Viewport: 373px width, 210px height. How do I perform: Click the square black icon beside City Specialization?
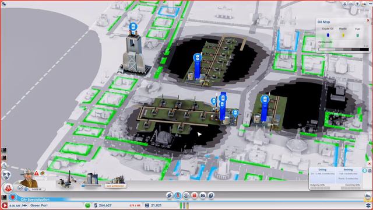[x=4, y=197]
